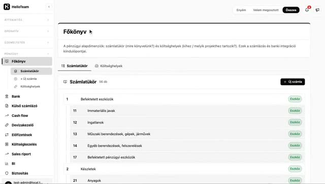This screenshot has height=184, width=325.
Task: Click the Számlatükör tab icon
Action: 63,66
